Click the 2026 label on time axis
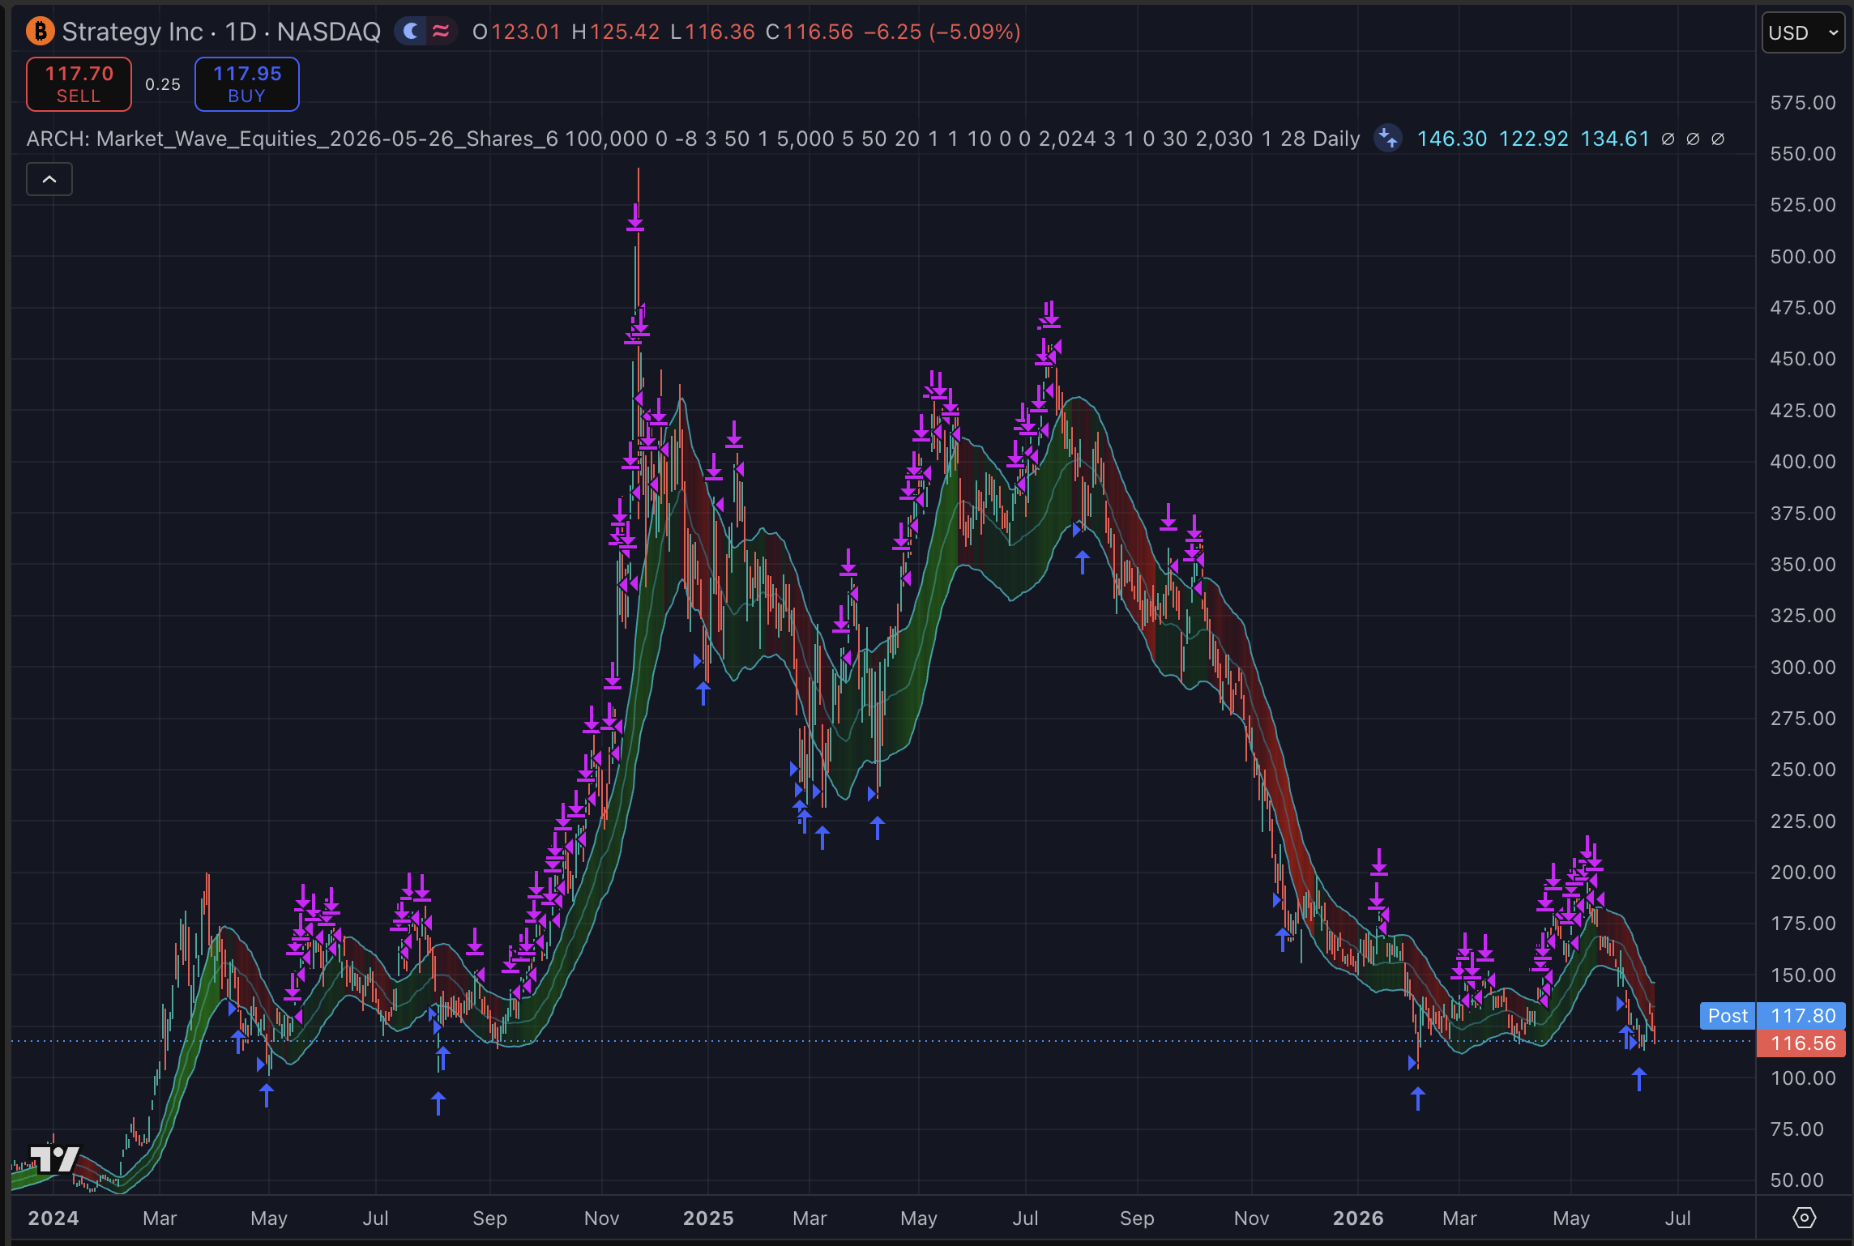The width and height of the screenshot is (1854, 1246). coord(1359,1218)
